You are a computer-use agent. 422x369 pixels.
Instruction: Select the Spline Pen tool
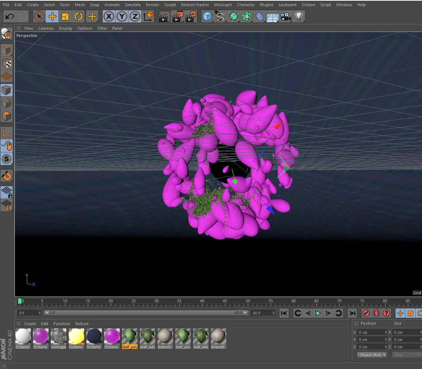coord(220,17)
